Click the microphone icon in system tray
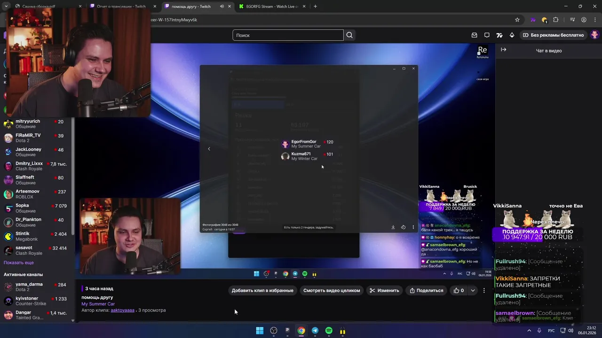 click(539, 330)
